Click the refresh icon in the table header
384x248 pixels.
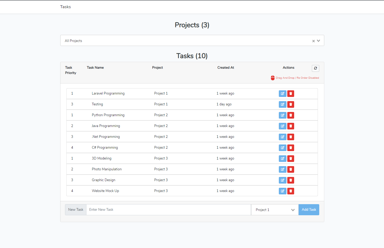pyautogui.click(x=315, y=68)
